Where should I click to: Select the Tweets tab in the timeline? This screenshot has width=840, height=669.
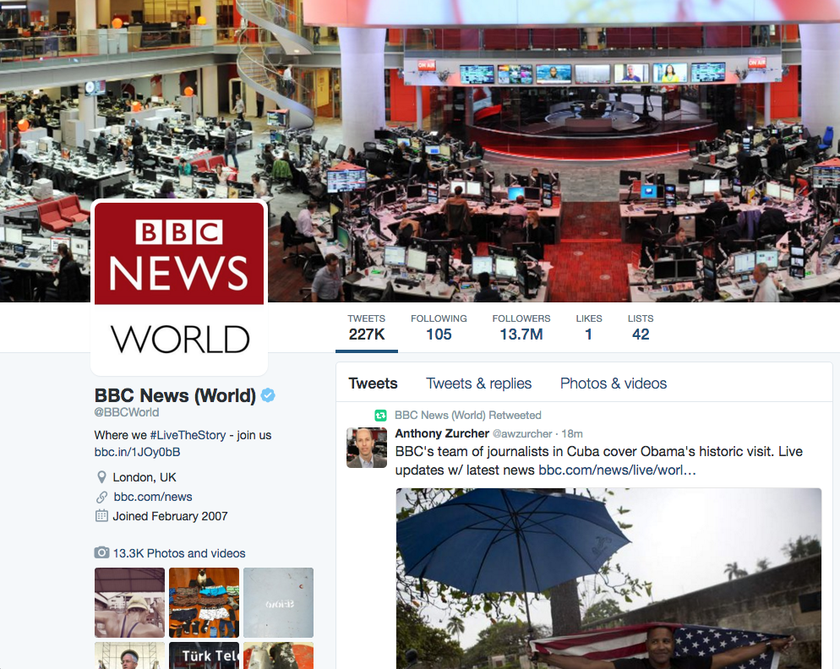[373, 383]
